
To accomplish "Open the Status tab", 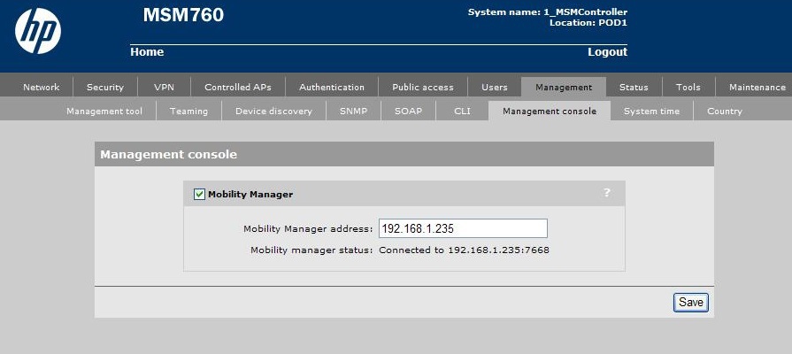I will (x=634, y=87).
